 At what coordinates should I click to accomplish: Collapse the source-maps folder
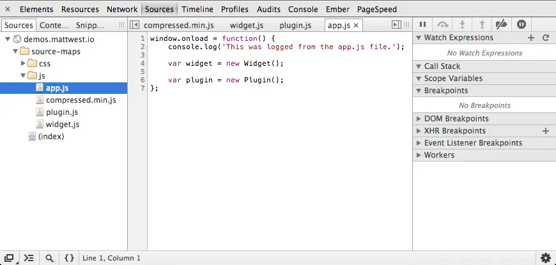15,51
